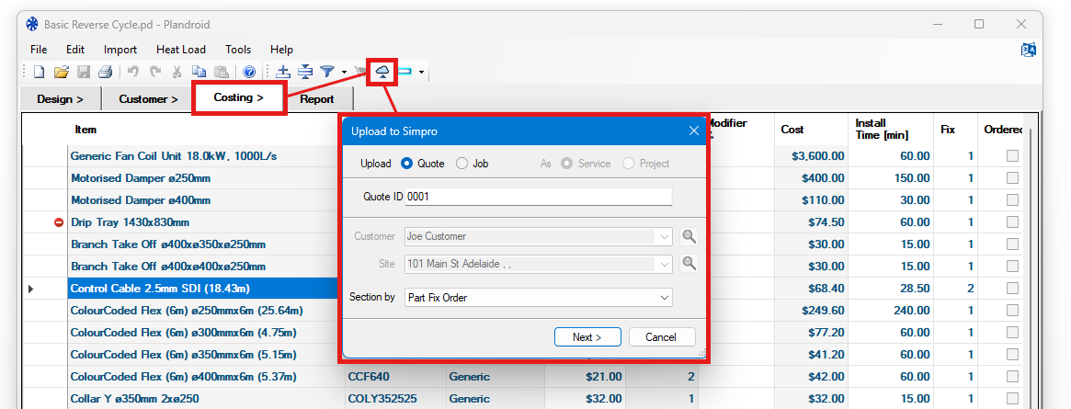The height and width of the screenshot is (409, 1071).
Task: Click the greyed shopping cart icon
Action: click(x=360, y=71)
